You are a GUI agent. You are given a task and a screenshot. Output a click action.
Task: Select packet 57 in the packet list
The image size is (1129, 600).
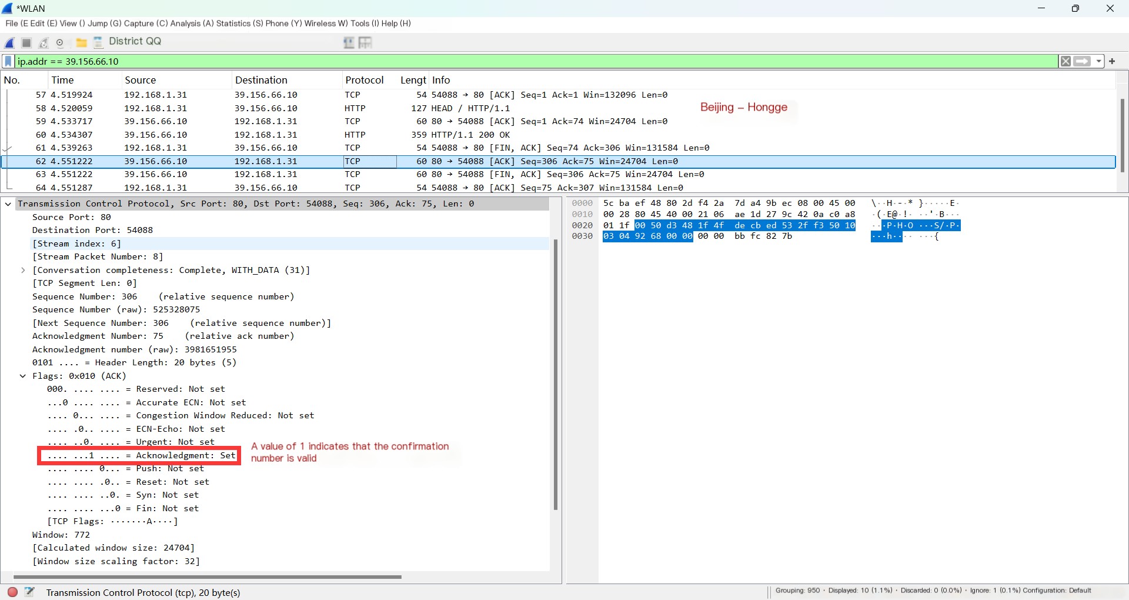(559, 95)
